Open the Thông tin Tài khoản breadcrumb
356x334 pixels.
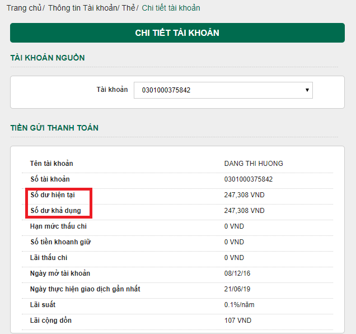point(82,8)
